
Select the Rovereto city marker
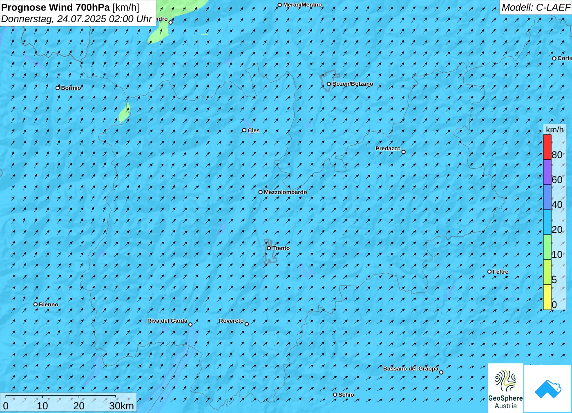click(x=246, y=324)
